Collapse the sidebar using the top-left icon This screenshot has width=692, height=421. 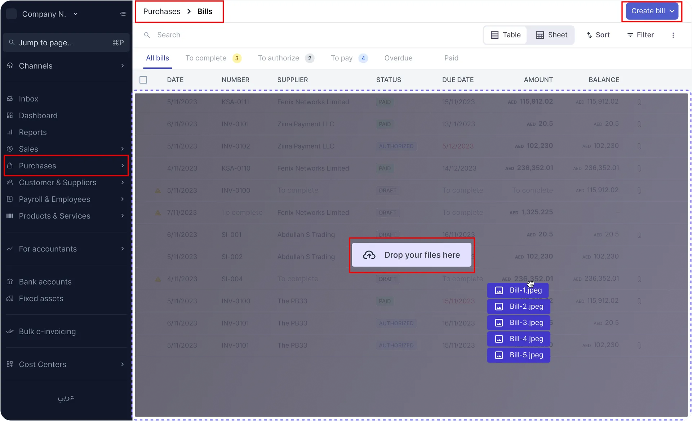123,14
